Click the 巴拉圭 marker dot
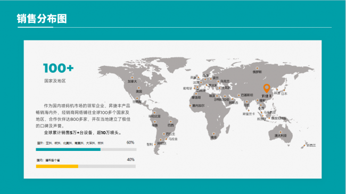 pos(164,134)
